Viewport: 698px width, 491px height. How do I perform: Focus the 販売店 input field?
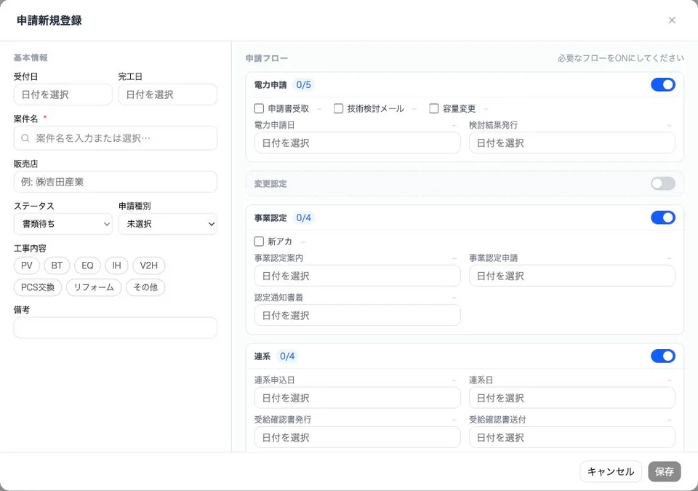click(116, 182)
